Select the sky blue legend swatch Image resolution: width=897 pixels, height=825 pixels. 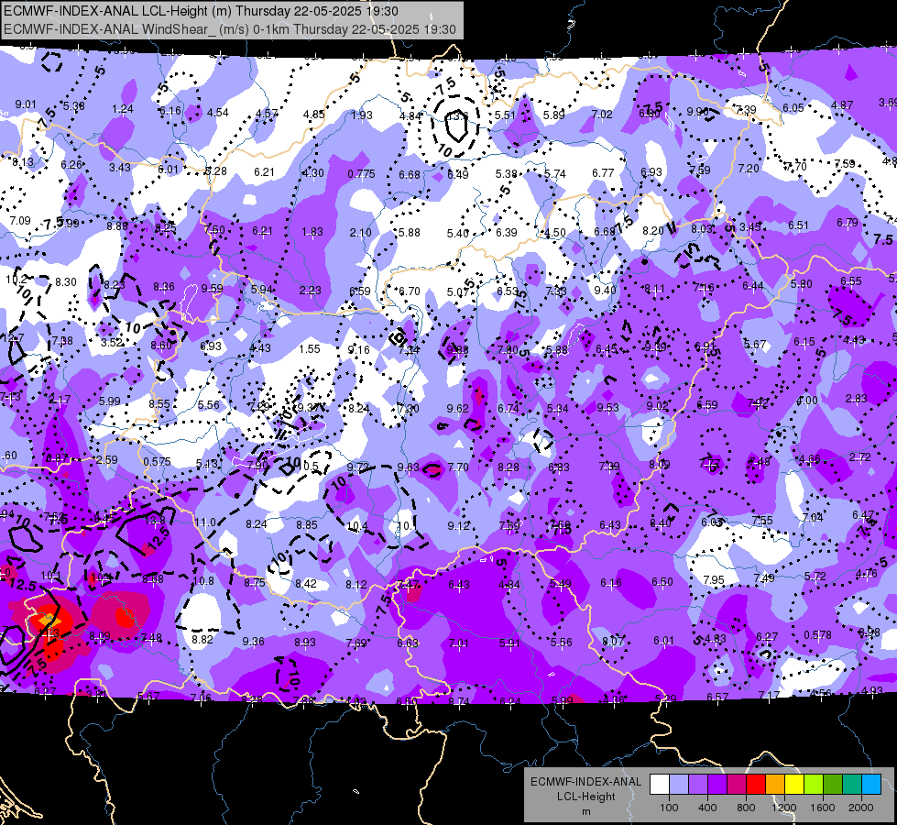click(x=871, y=785)
